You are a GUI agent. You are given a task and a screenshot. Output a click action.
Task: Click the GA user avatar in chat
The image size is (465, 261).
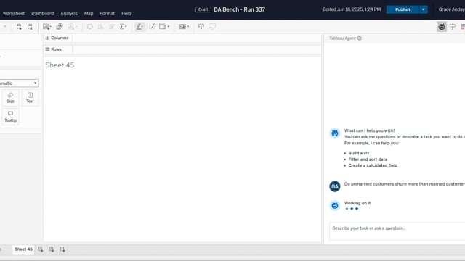(335, 186)
